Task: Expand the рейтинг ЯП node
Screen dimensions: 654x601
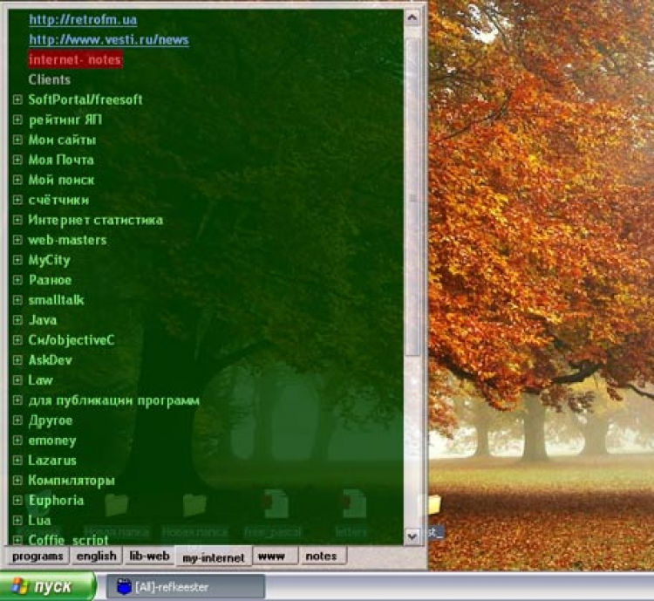Action: (x=17, y=120)
